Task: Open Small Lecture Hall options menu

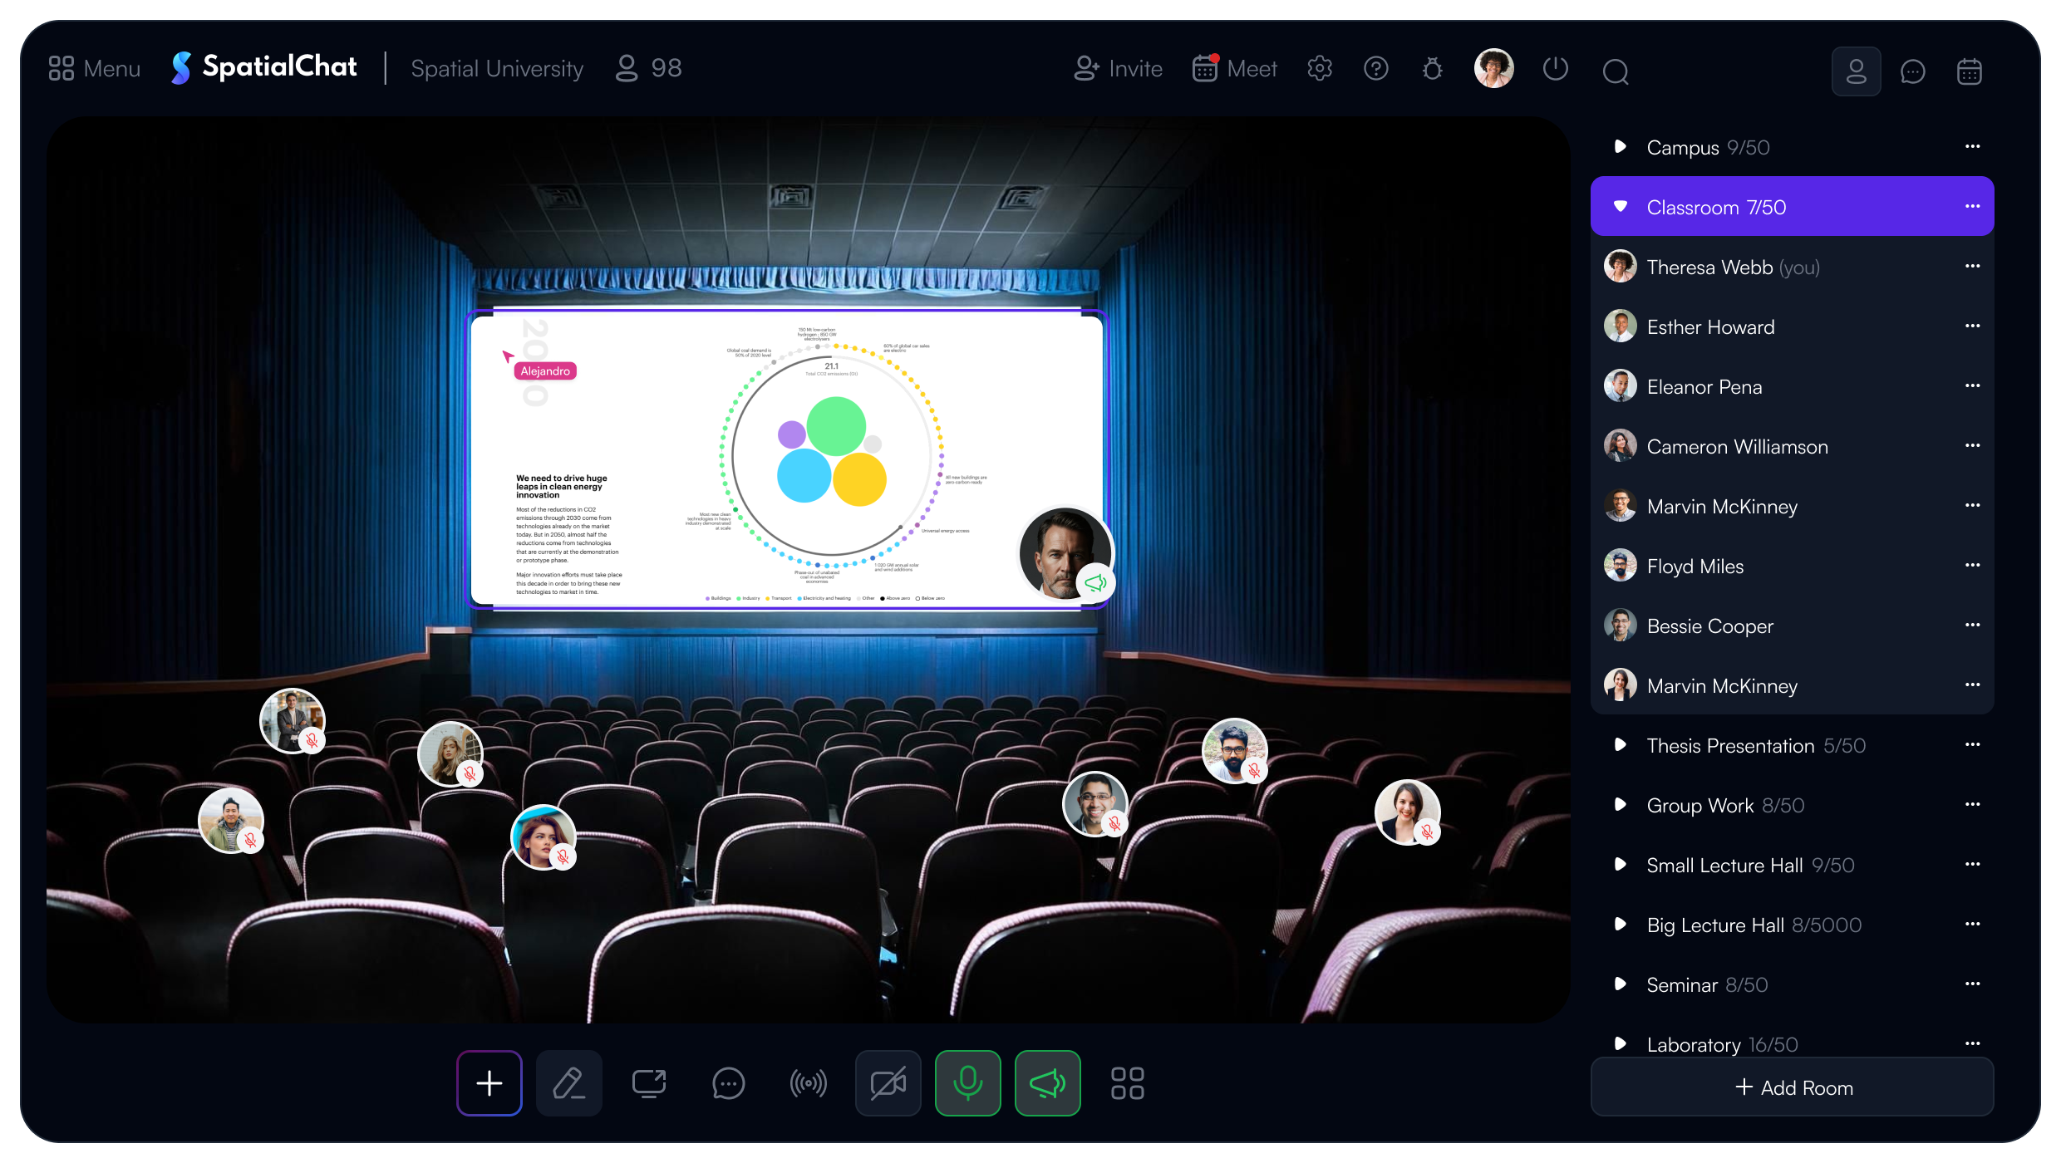Action: coord(1973,864)
